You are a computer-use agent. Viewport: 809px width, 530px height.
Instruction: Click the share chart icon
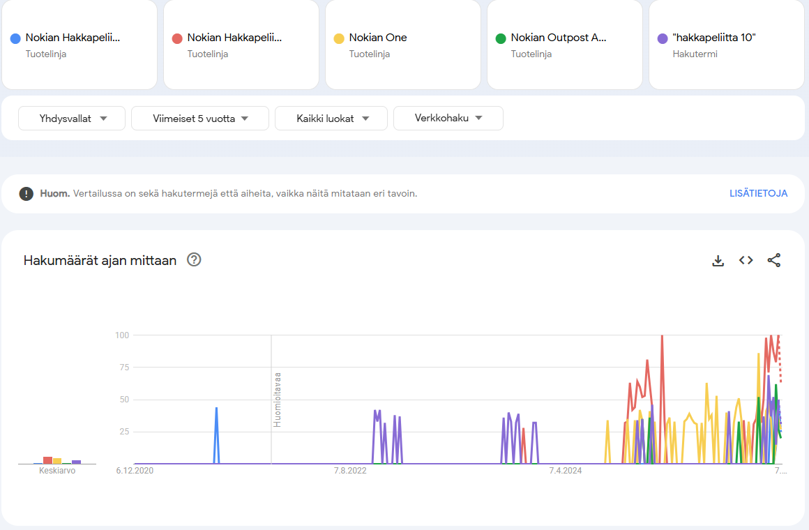[773, 260]
